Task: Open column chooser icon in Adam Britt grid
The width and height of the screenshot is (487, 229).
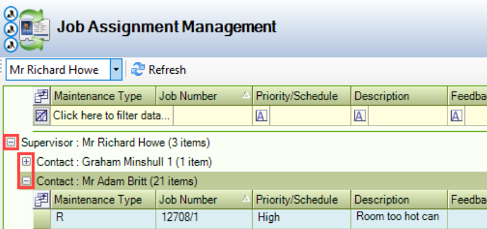Action: click(41, 199)
